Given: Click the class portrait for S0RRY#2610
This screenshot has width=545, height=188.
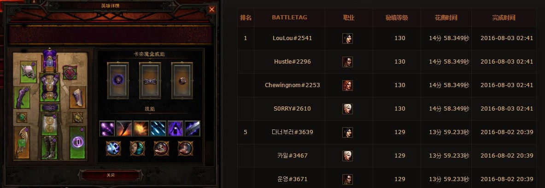Looking at the screenshot, I should pyautogui.click(x=347, y=109).
